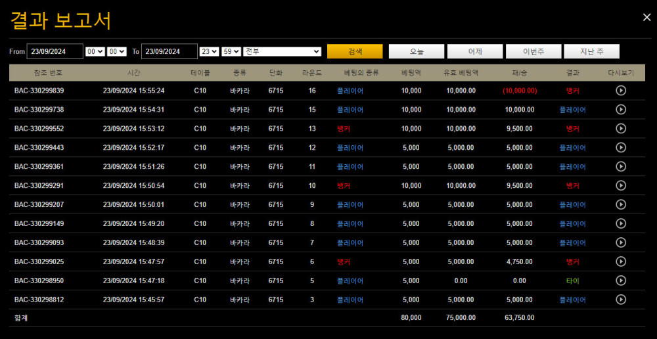Replay the tie result round 5
The height and width of the screenshot is (339, 657).
[x=621, y=281]
